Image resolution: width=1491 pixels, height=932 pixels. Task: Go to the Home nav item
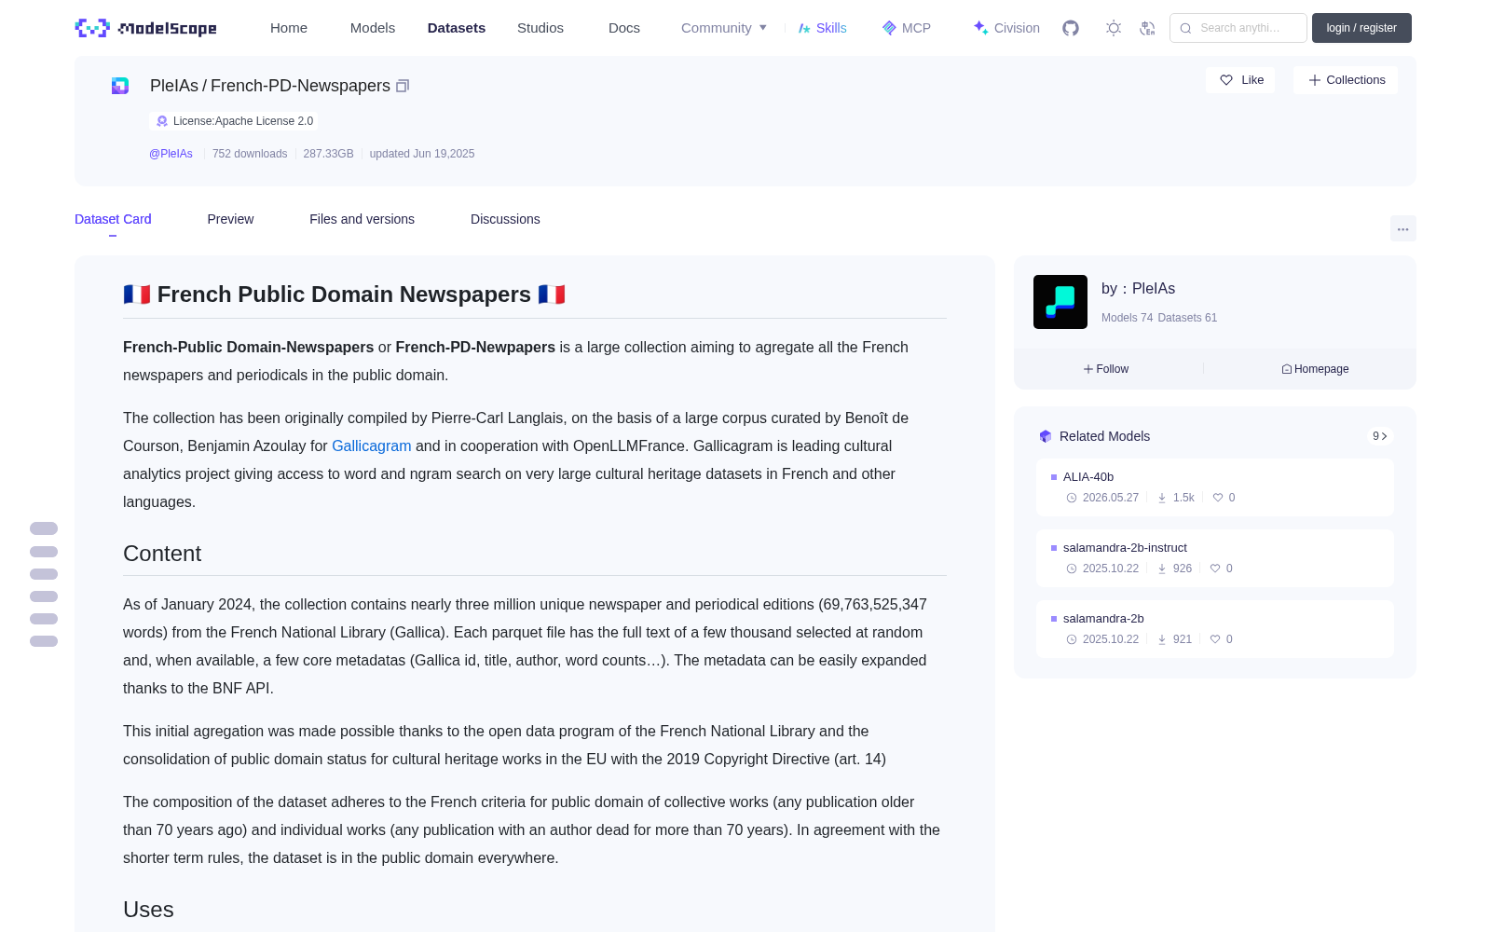tap(289, 28)
